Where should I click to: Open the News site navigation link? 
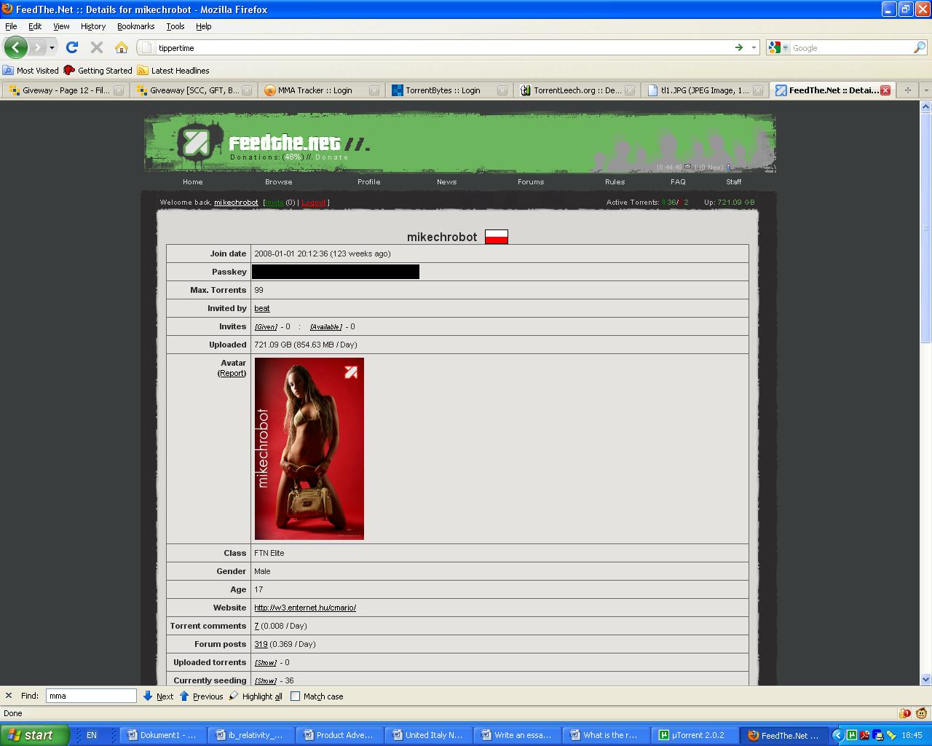coord(446,181)
